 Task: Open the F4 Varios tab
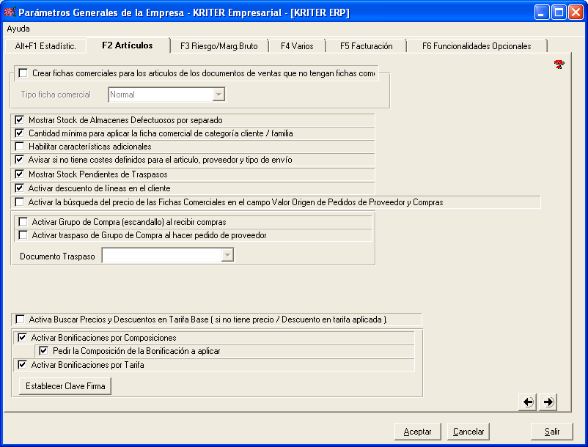coord(297,45)
